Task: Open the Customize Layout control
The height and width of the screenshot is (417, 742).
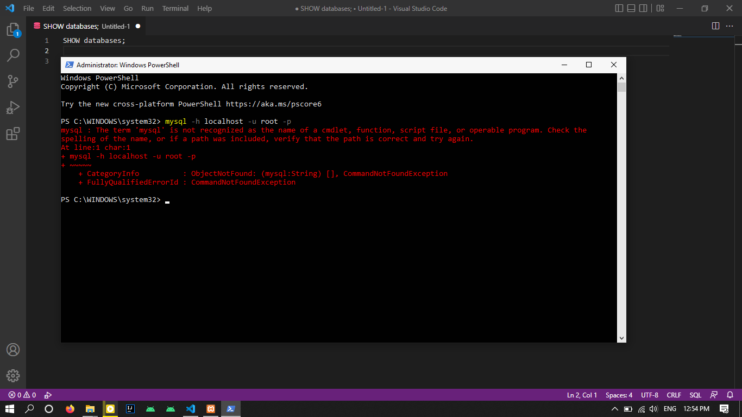Action: point(660,8)
